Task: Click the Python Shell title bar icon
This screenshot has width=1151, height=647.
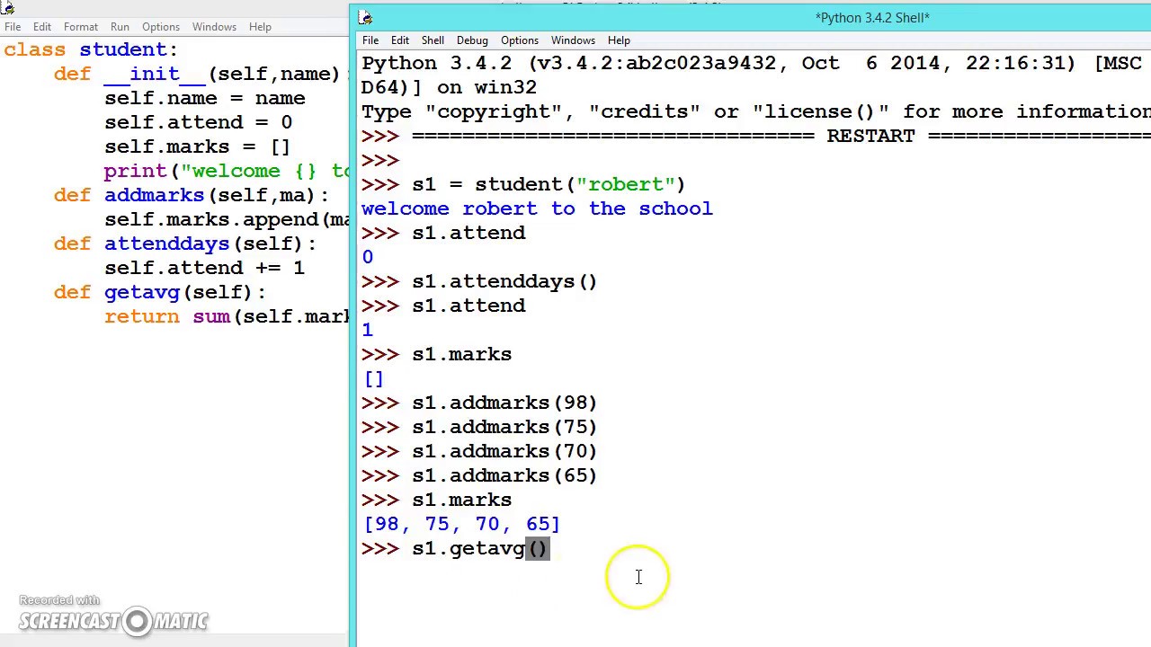Action: 364,17
